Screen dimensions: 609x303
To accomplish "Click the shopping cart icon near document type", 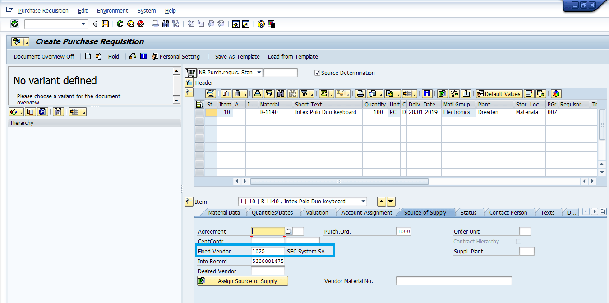I will pos(191,73).
